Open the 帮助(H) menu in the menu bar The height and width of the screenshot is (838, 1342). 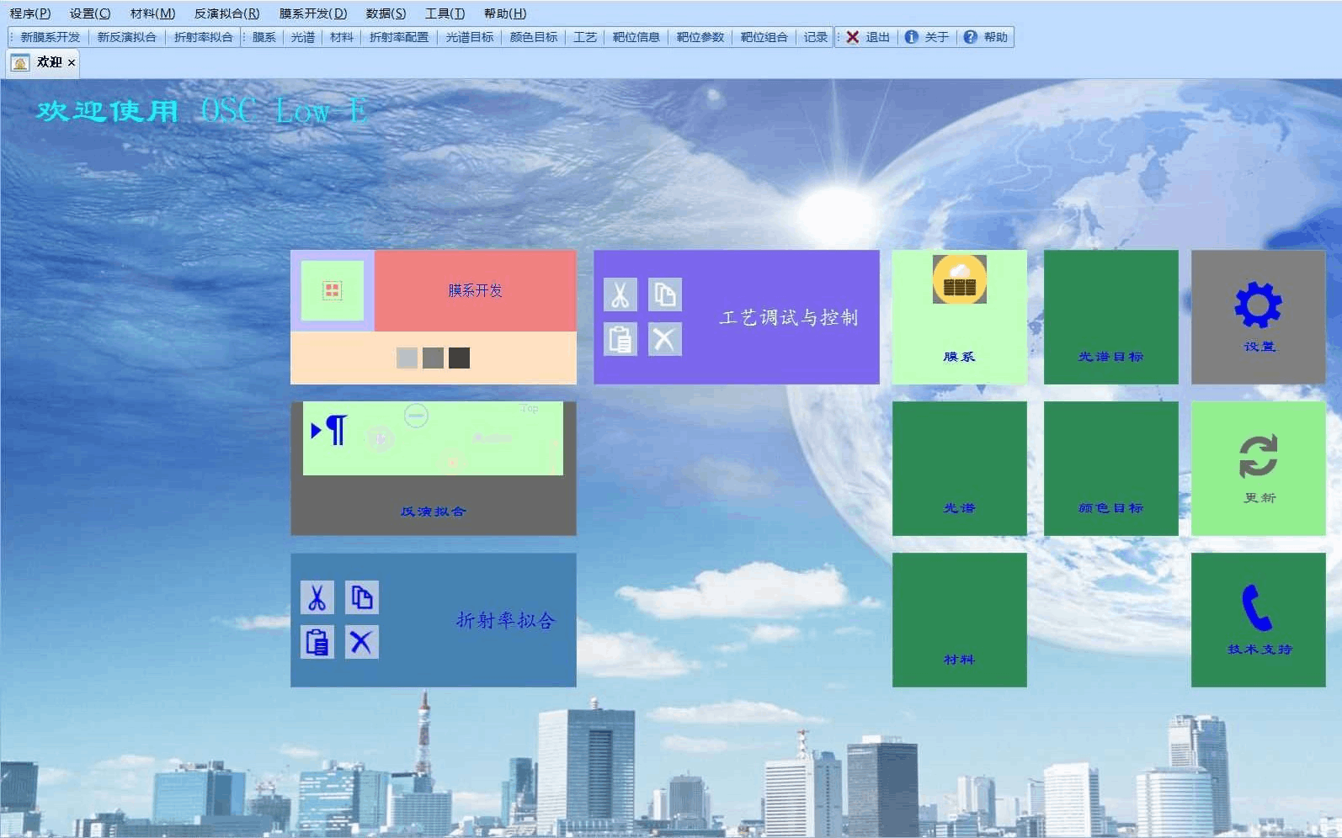505,13
